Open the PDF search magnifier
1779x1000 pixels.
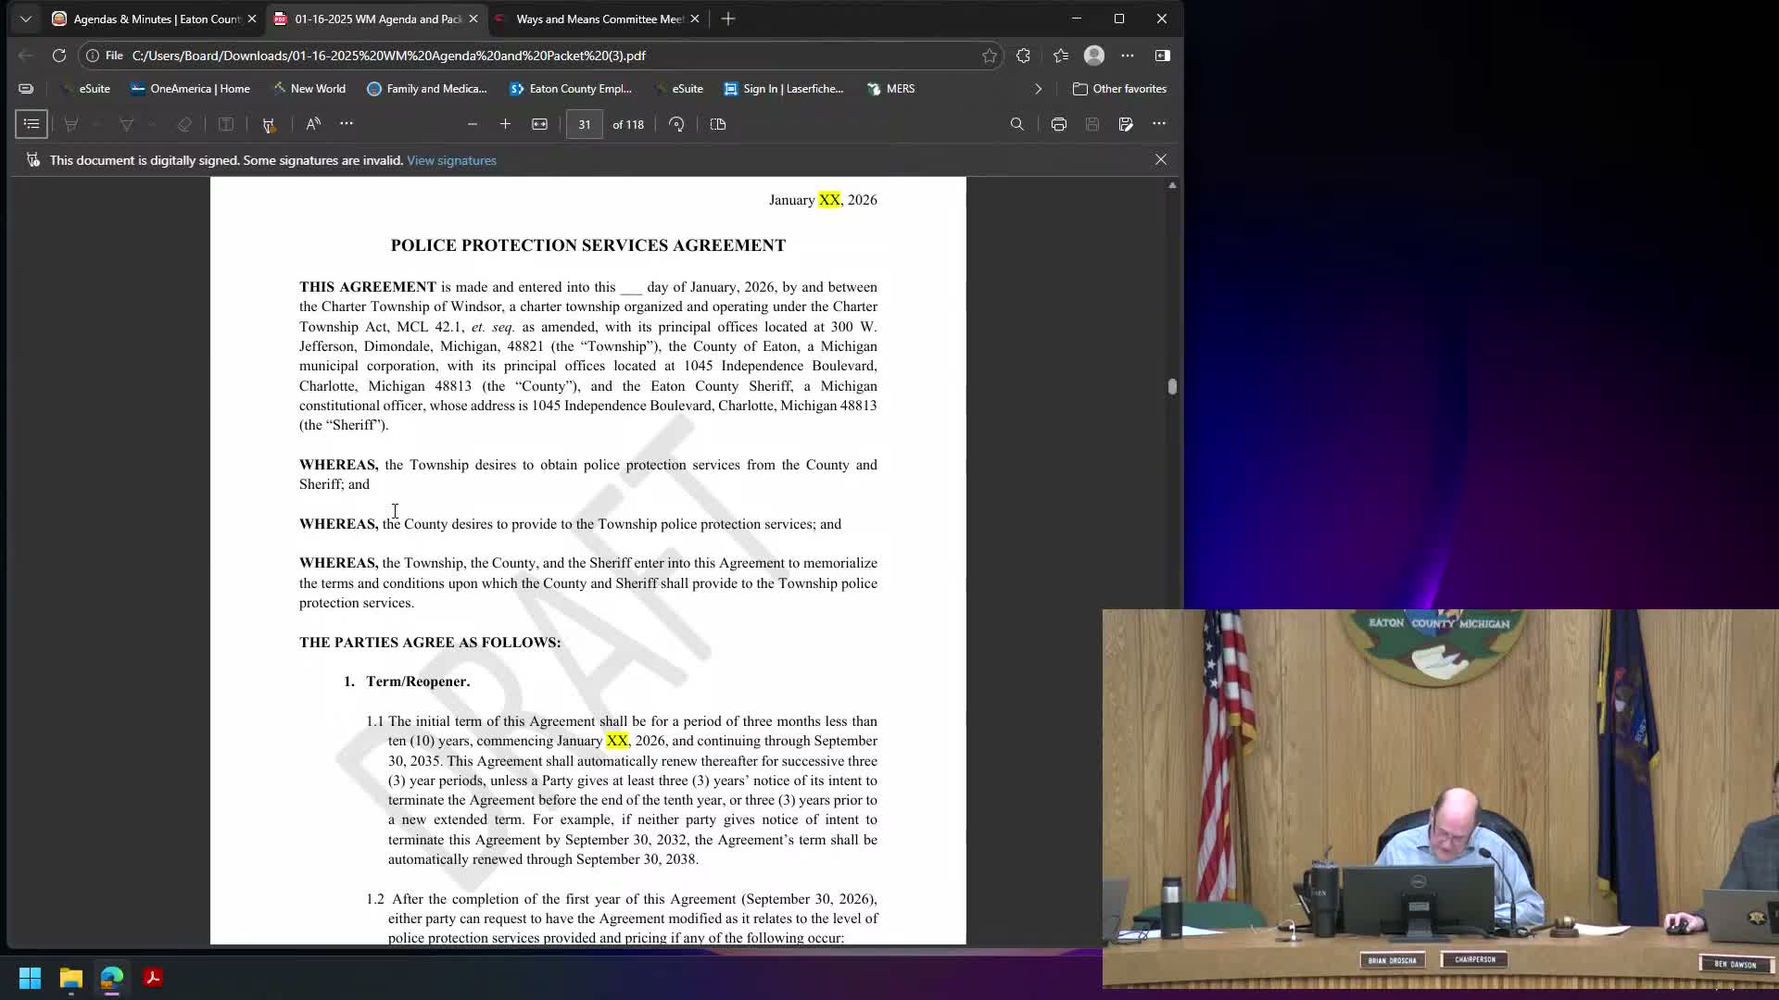pyautogui.click(x=1016, y=124)
